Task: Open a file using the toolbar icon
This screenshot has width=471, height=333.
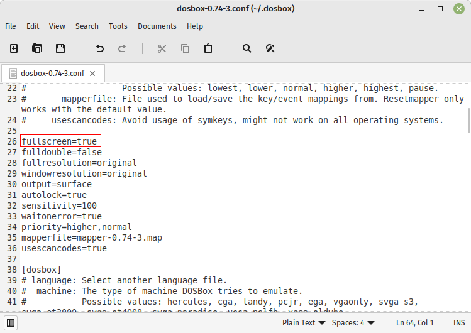Action: [x=37, y=48]
